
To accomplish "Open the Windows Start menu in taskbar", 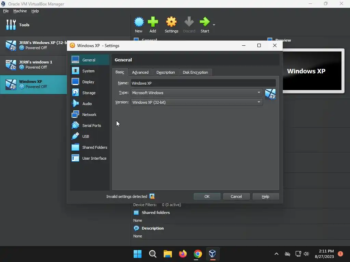I will 137,254.
